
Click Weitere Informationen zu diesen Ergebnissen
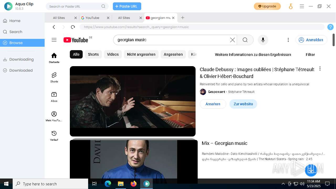tap(253, 55)
